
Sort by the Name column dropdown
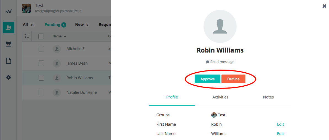click(x=59, y=36)
